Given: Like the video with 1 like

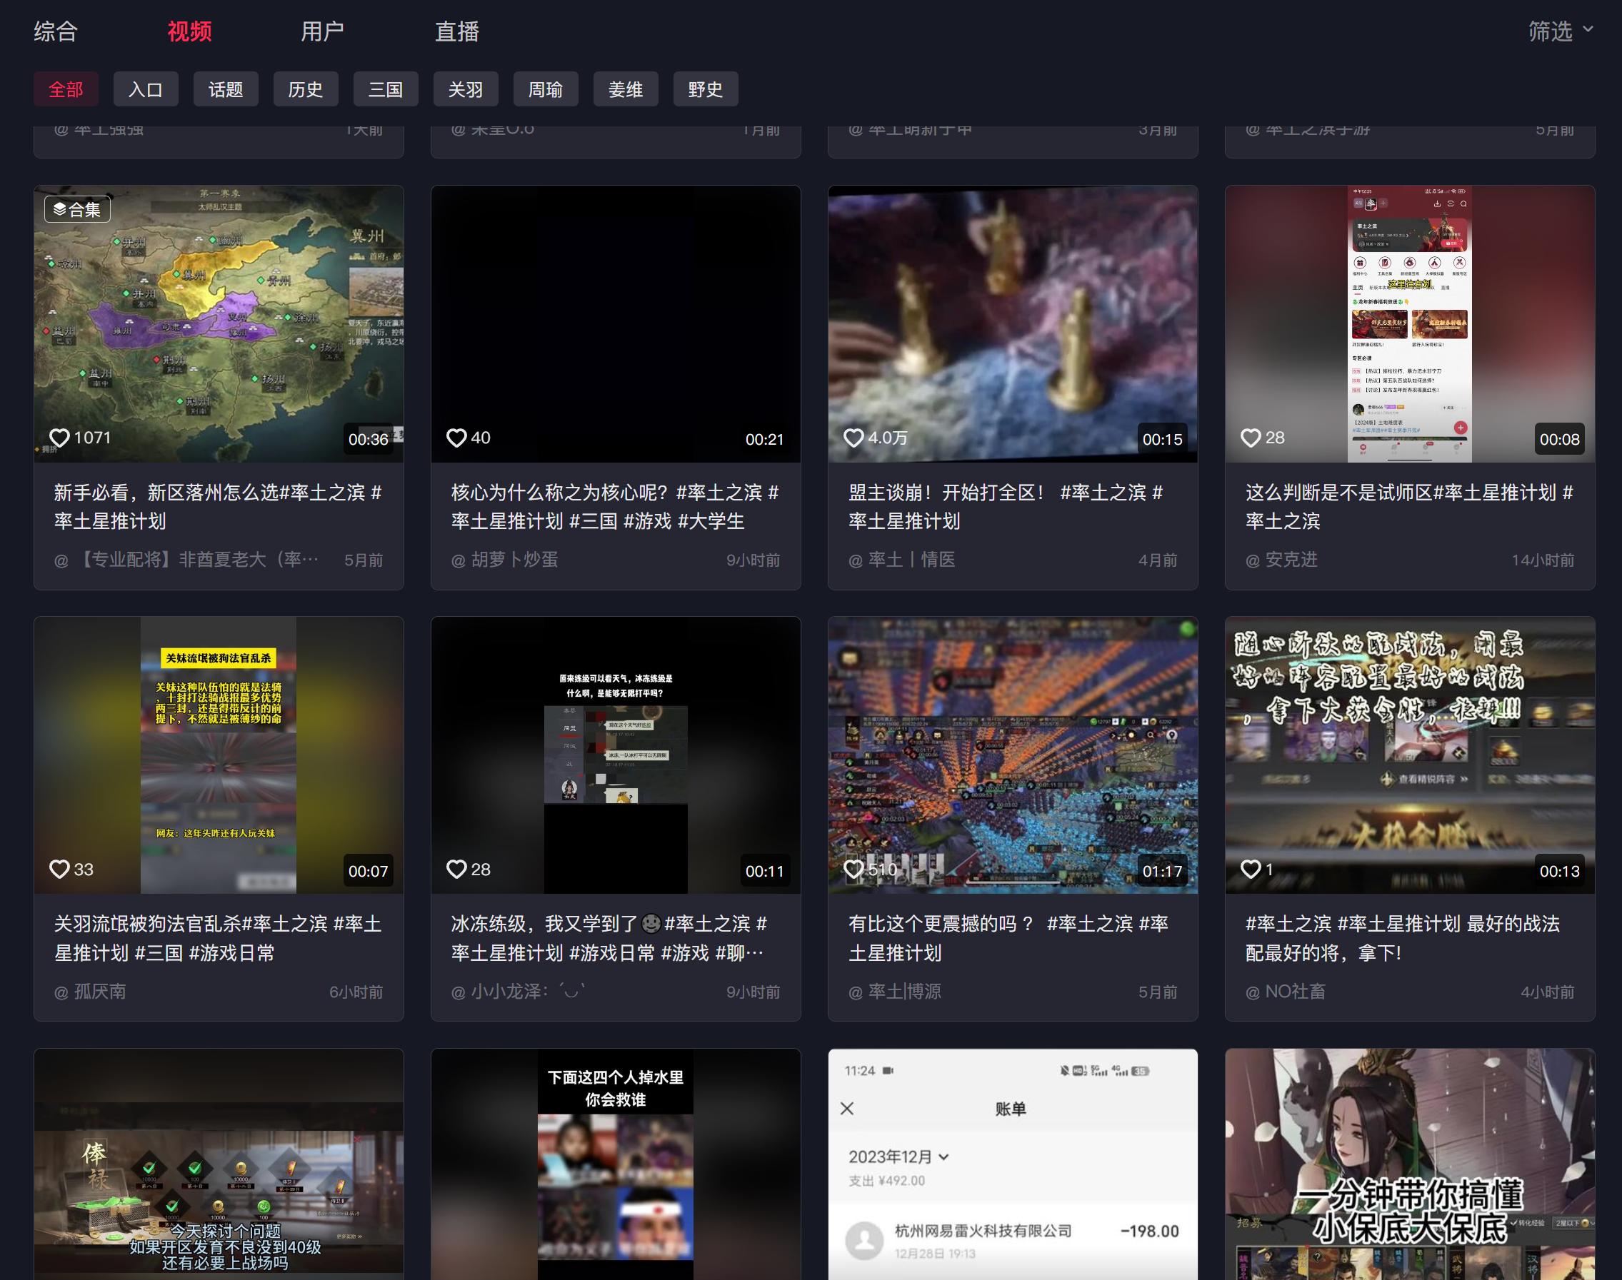Looking at the screenshot, I should [x=1251, y=870].
